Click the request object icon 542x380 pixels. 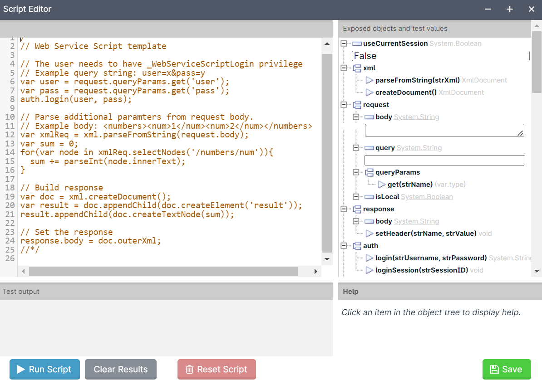(x=357, y=105)
